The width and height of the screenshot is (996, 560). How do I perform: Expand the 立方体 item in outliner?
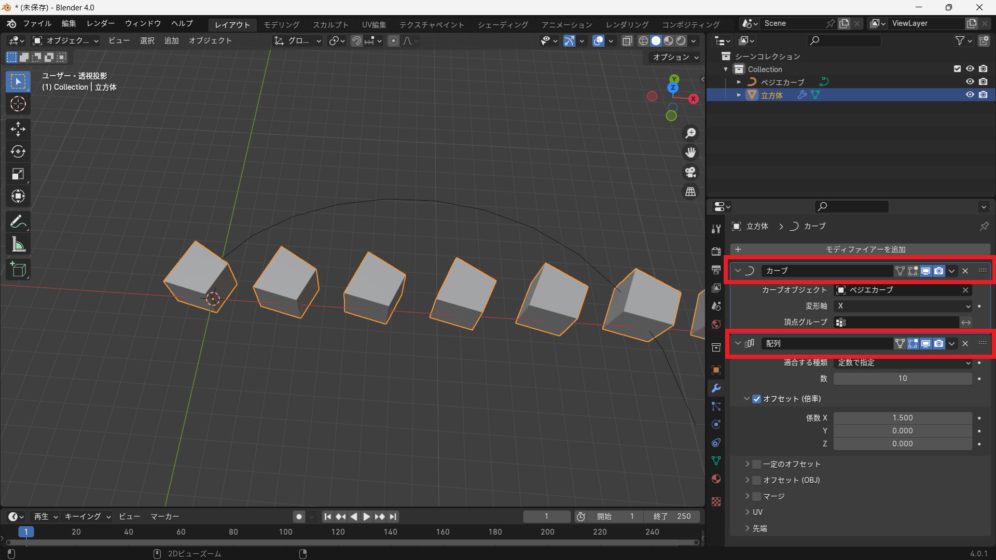coord(739,95)
